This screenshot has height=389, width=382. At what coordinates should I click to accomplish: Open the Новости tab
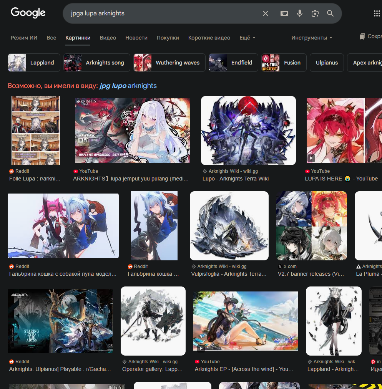[136, 38]
